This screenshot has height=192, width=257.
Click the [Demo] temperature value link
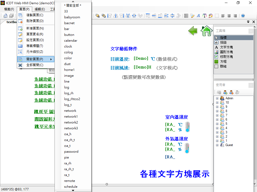[141, 58]
